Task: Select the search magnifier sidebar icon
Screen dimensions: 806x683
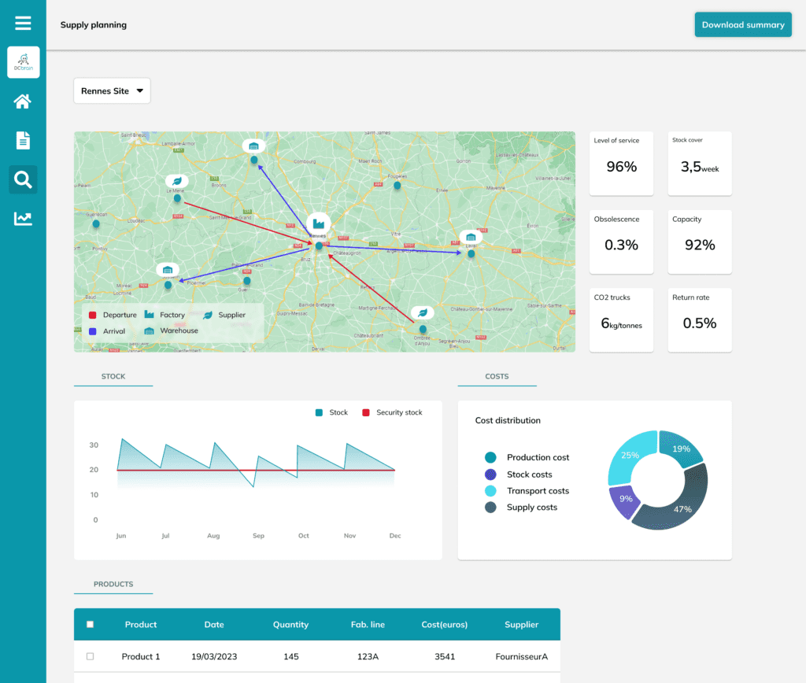Action: point(23,179)
